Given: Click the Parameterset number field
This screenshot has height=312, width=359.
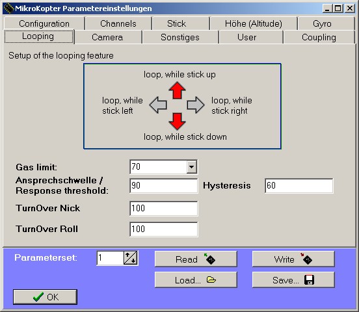Looking at the screenshot, I should tap(111, 258).
